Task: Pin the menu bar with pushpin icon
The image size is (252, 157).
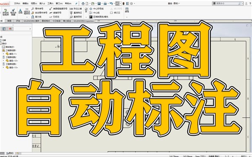Action: (76, 3)
